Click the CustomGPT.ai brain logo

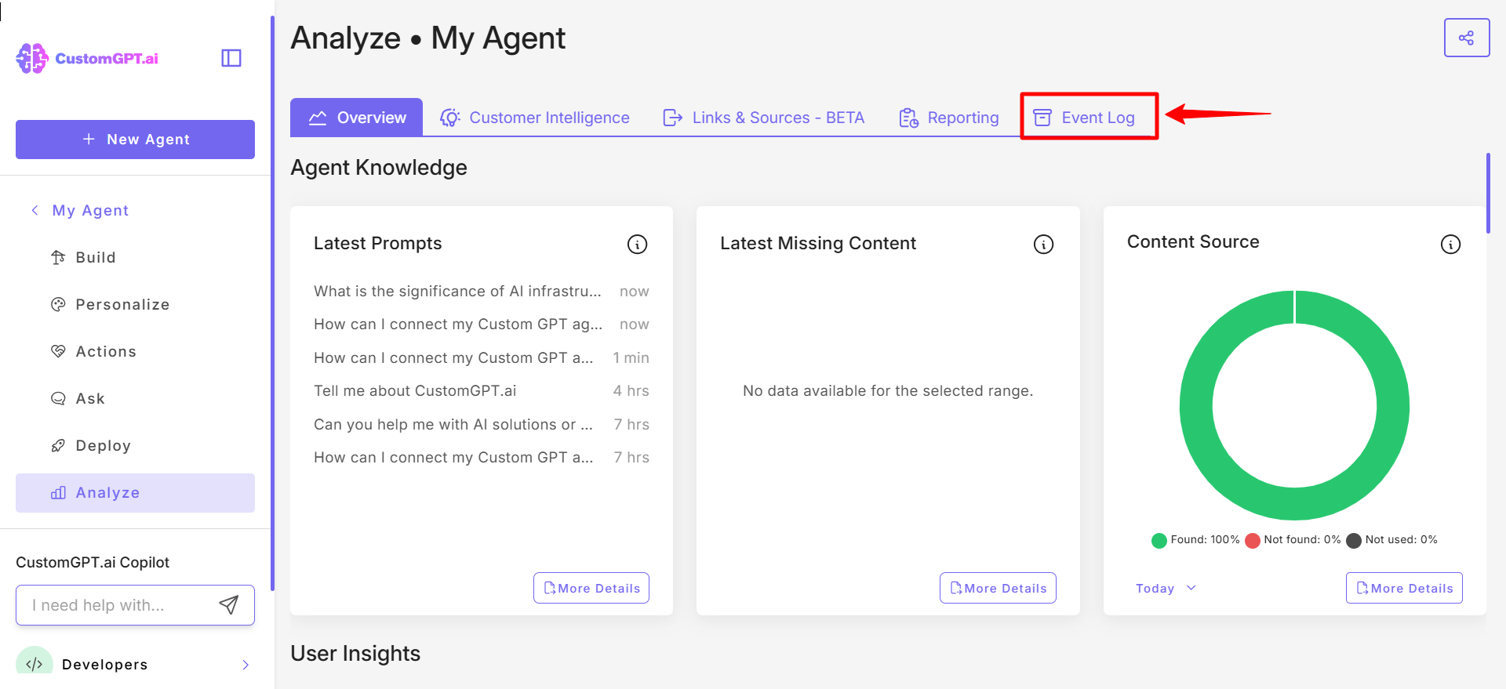[32, 59]
